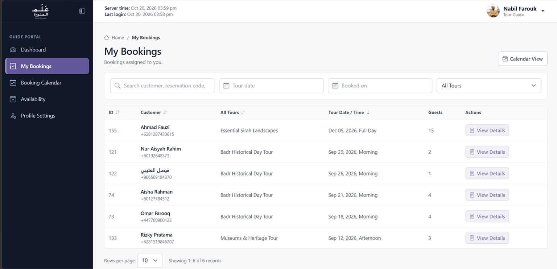Click 'Essential Sirah Landscapes' tour name
Screen dimensions: 557x269
click(249, 131)
